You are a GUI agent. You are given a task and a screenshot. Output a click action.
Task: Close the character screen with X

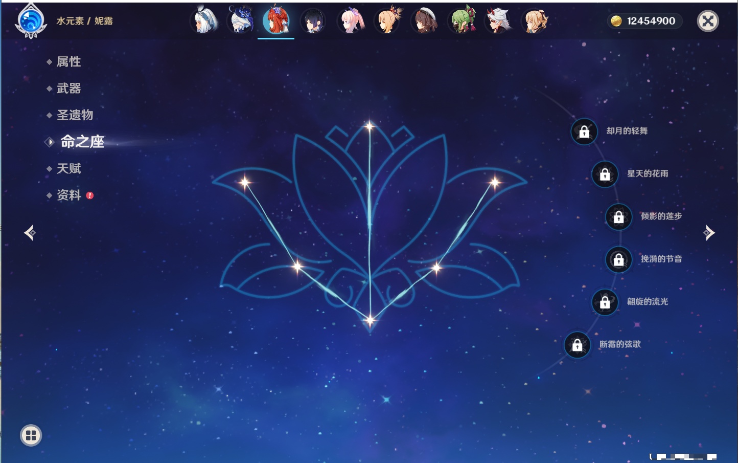[708, 21]
